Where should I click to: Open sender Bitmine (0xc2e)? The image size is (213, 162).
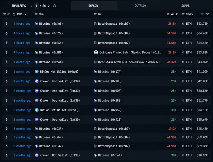pos(51,33)
